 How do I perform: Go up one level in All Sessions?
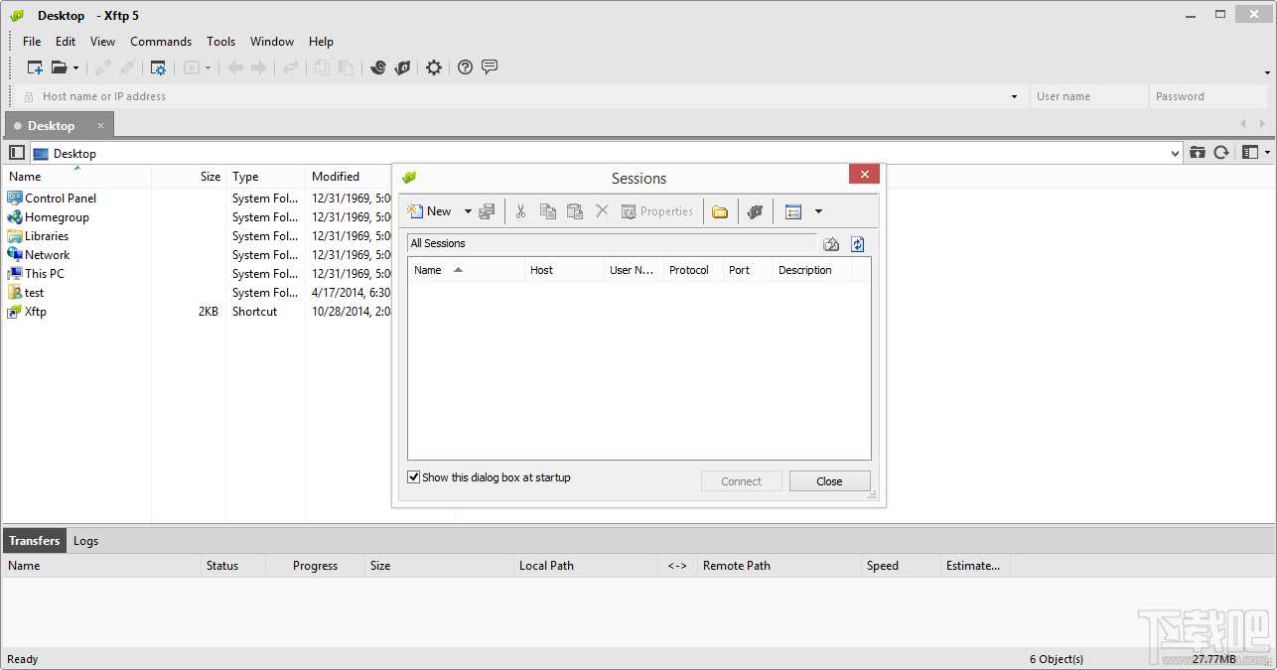831,243
